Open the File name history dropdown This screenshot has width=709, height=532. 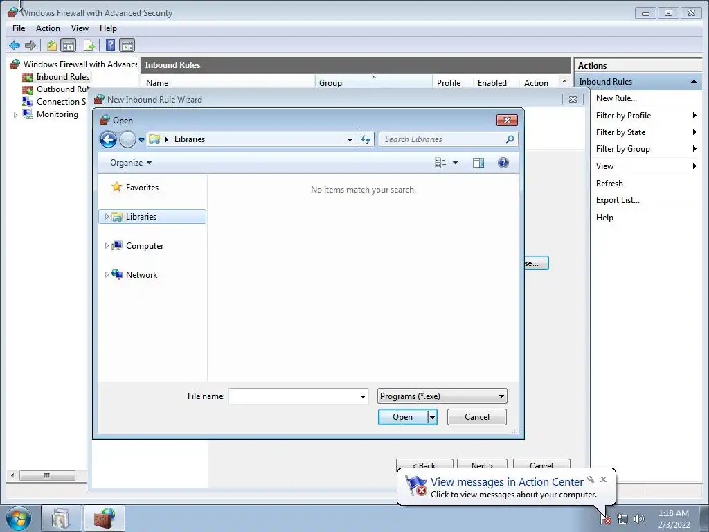(x=363, y=396)
